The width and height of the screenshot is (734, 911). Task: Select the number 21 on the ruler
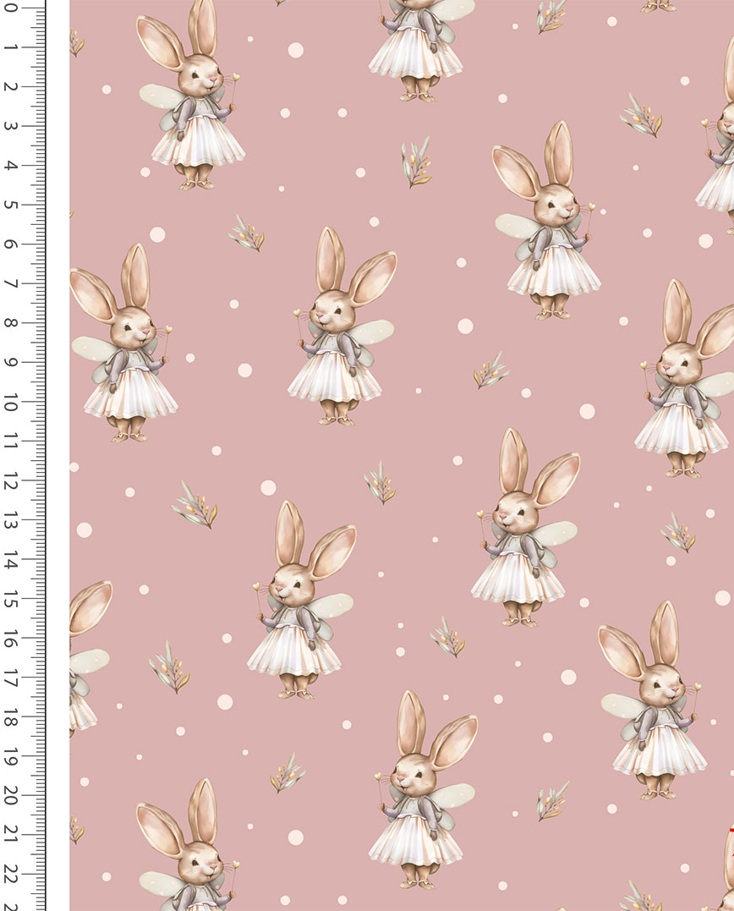tap(10, 836)
